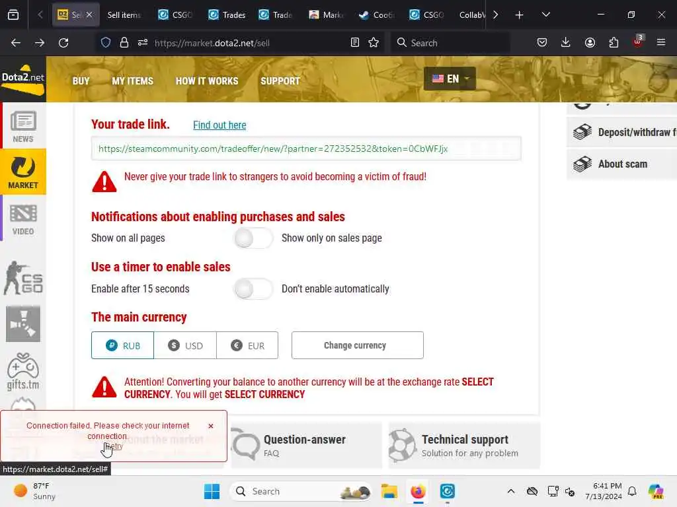This screenshot has width=677, height=507.
Task: Open the weather widget in taskbar
Action: (x=34, y=491)
